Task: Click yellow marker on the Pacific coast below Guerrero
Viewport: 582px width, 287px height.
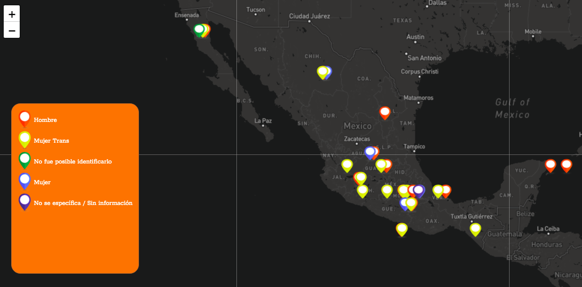Action: pyautogui.click(x=402, y=228)
